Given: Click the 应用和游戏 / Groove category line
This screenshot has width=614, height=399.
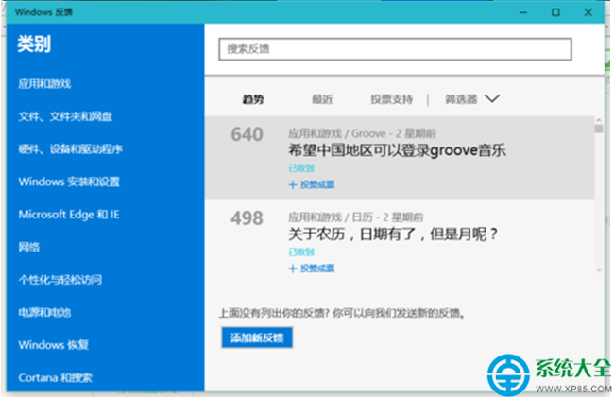Looking at the screenshot, I should 362,133.
